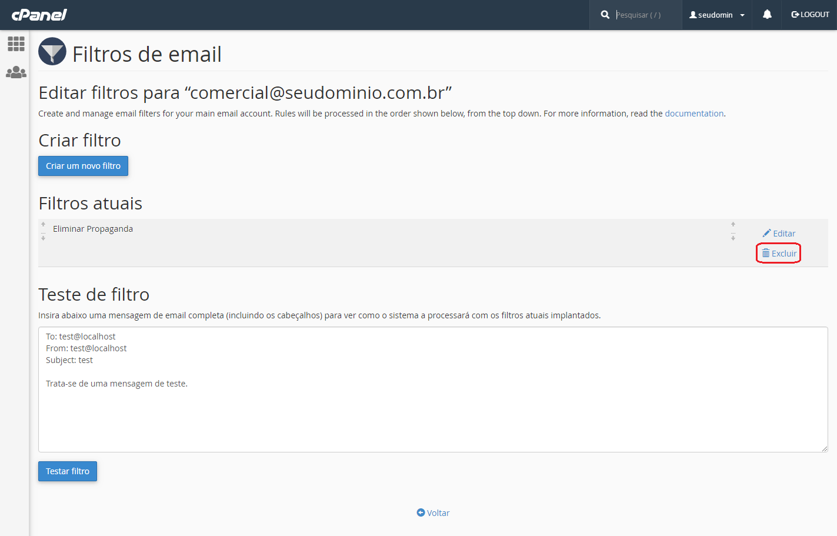Click inside the test message textarea
The width and height of the screenshot is (837, 536).
click(x=433, y=389)
